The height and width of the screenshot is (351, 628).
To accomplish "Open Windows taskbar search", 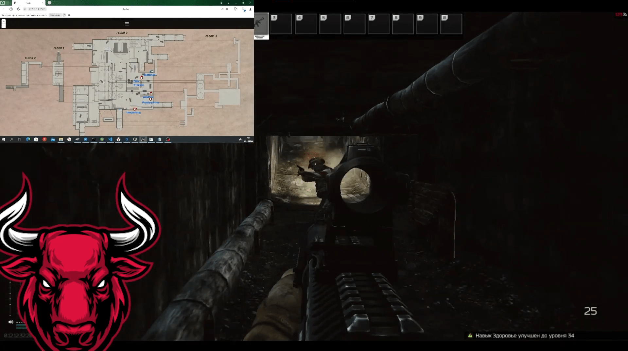I will tap(12, 139).
